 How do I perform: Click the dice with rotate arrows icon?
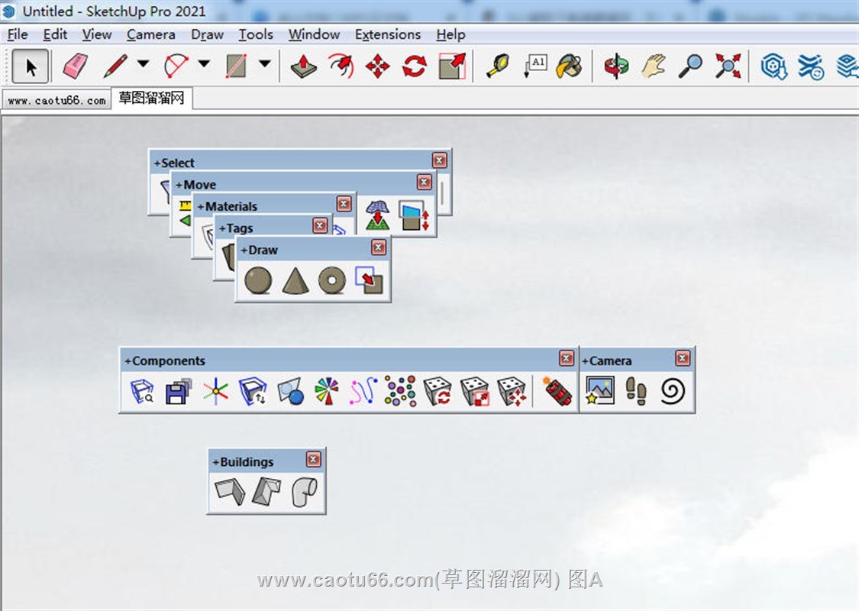(438, 391)
